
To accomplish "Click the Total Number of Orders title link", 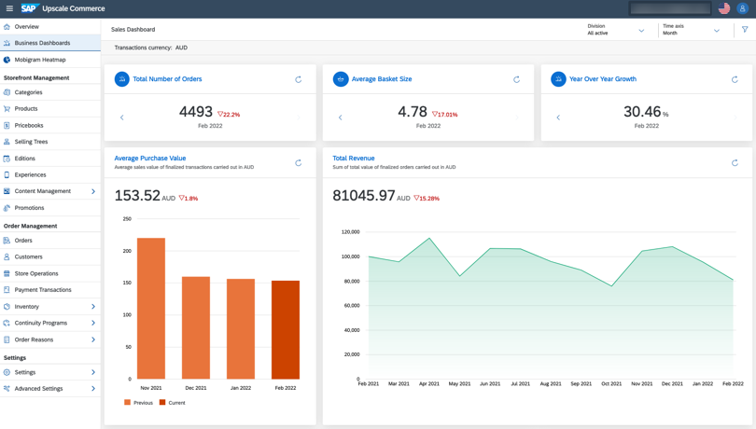I will 167,79.
